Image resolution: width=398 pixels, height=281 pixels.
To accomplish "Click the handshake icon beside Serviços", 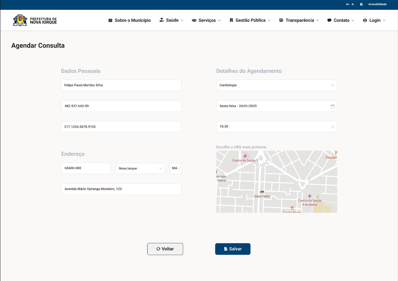I will coord(194,20).
